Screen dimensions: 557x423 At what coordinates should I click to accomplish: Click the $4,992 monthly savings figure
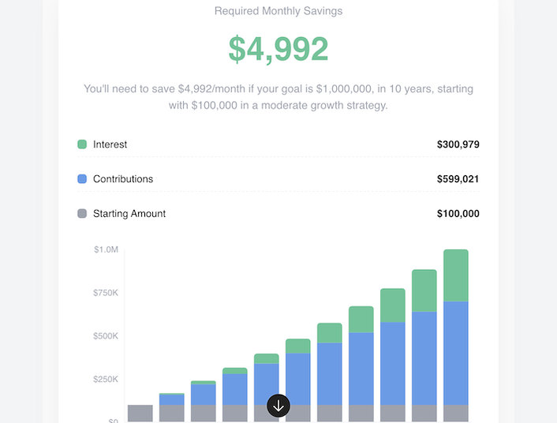278,49
